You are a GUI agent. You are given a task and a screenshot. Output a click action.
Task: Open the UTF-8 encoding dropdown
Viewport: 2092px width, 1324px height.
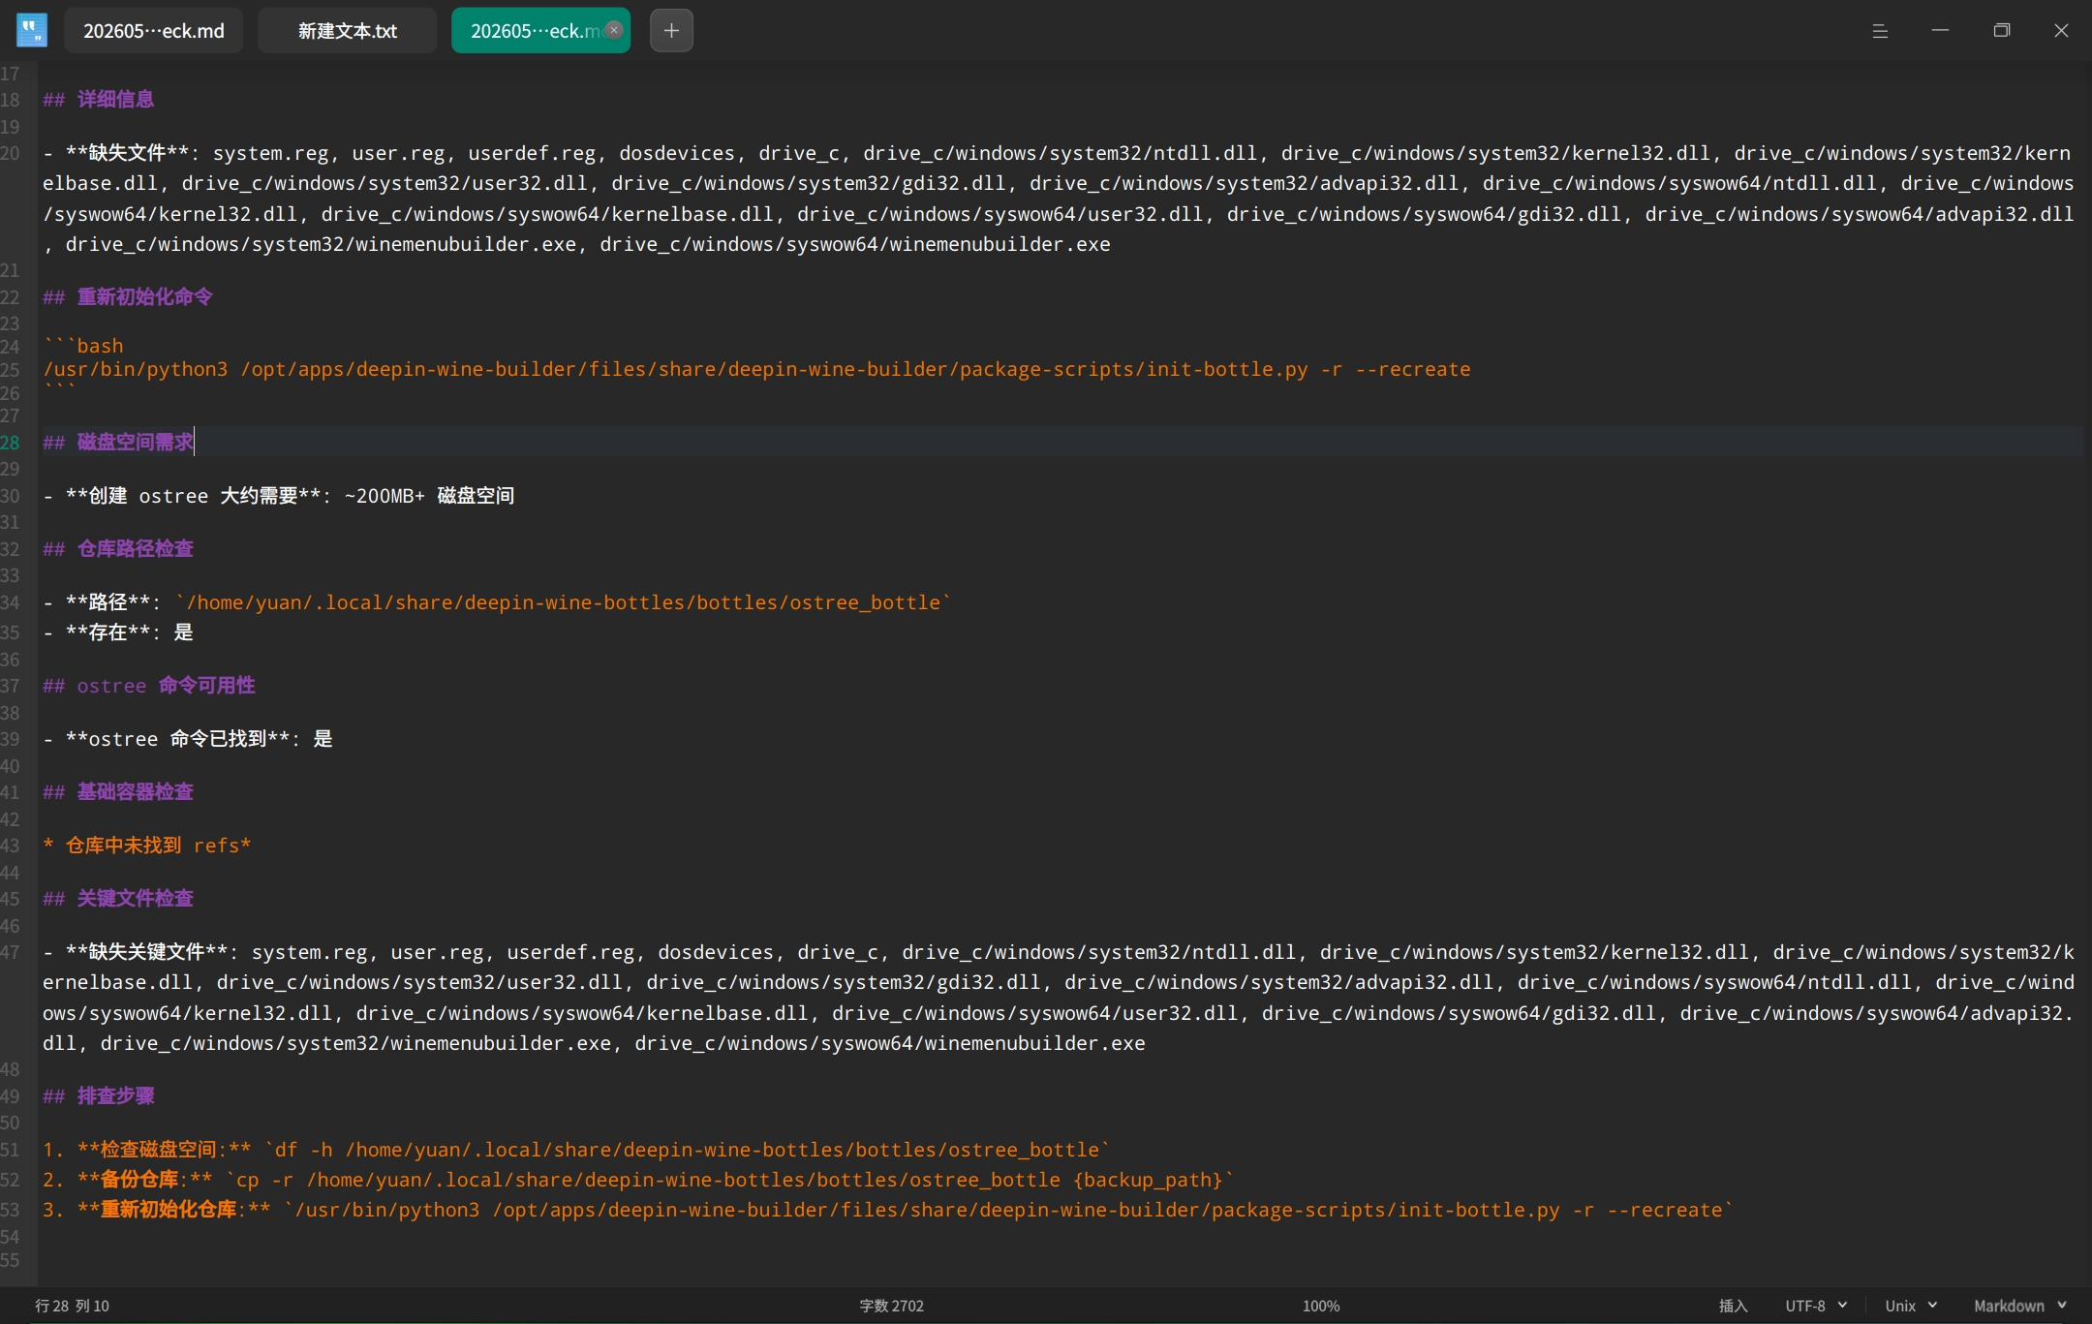(x=1816, y=1306)
